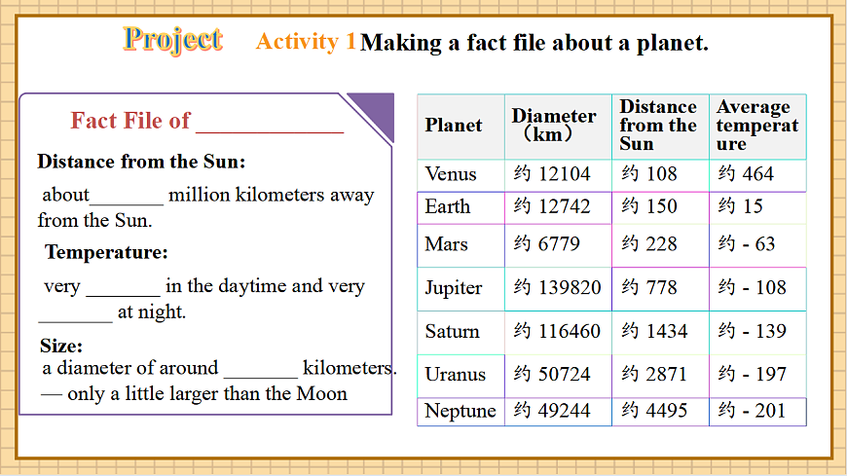Select the Neptune planet name cell
The image size is (847, 476).
click(460, 411)
